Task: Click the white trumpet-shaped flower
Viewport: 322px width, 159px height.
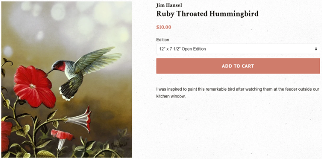Action: point(79,119)
